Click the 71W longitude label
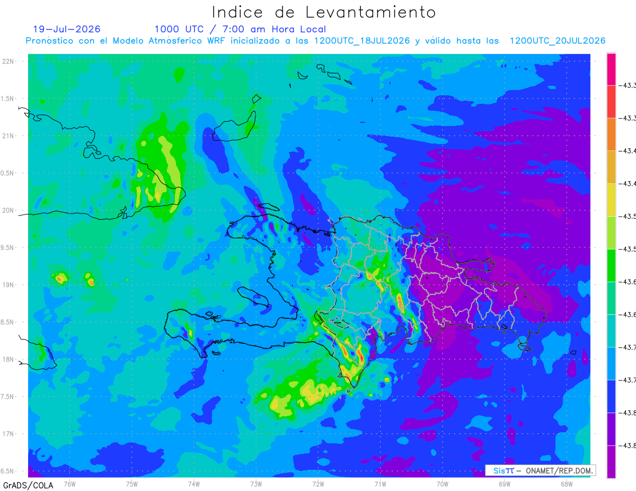This screenshot has width=636, height=491. 380,484
